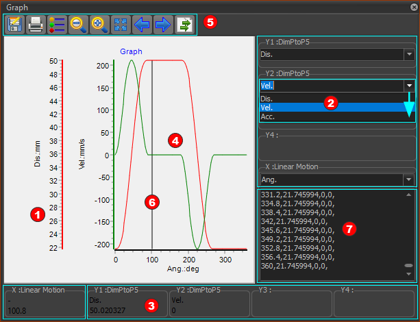Screen dimensions: 420x322
Task: Click the save graph data icon
Action: (x=14, y=25)
